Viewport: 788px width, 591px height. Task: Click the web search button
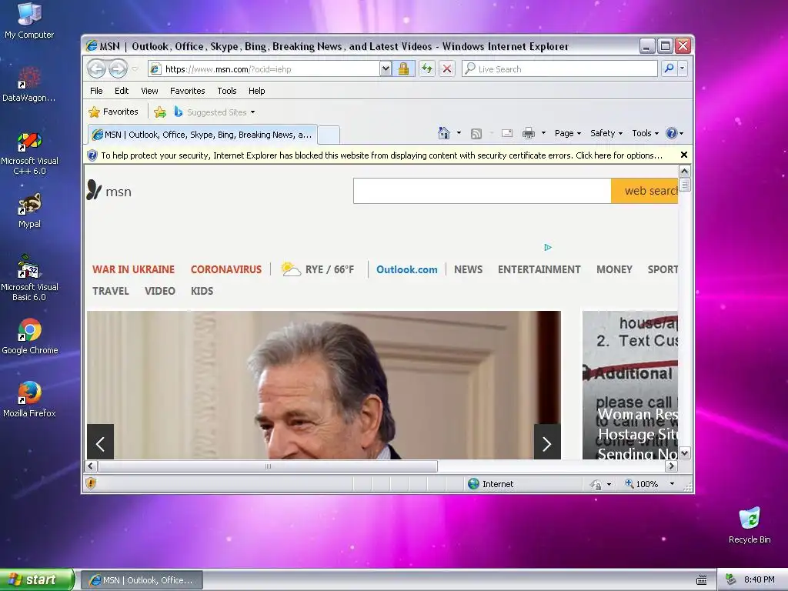tap(644, 191)
